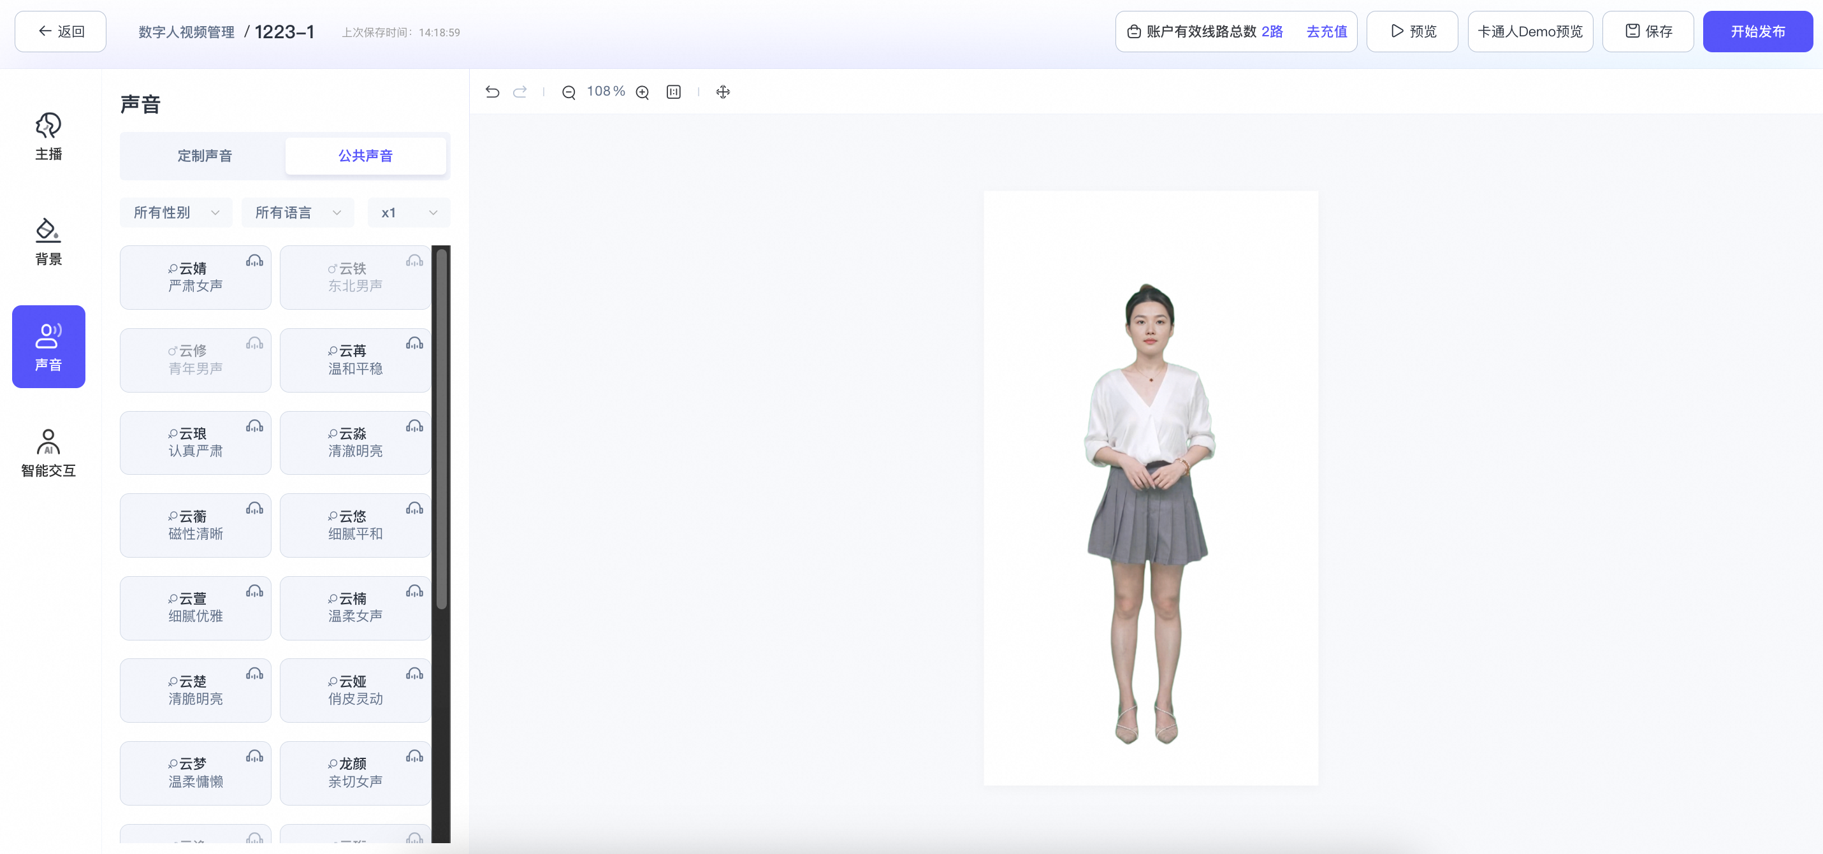Screen dimensions: 1823x854
Task: Select the 龙颜 亲切女声 voice card
Action: click(355, 773)
